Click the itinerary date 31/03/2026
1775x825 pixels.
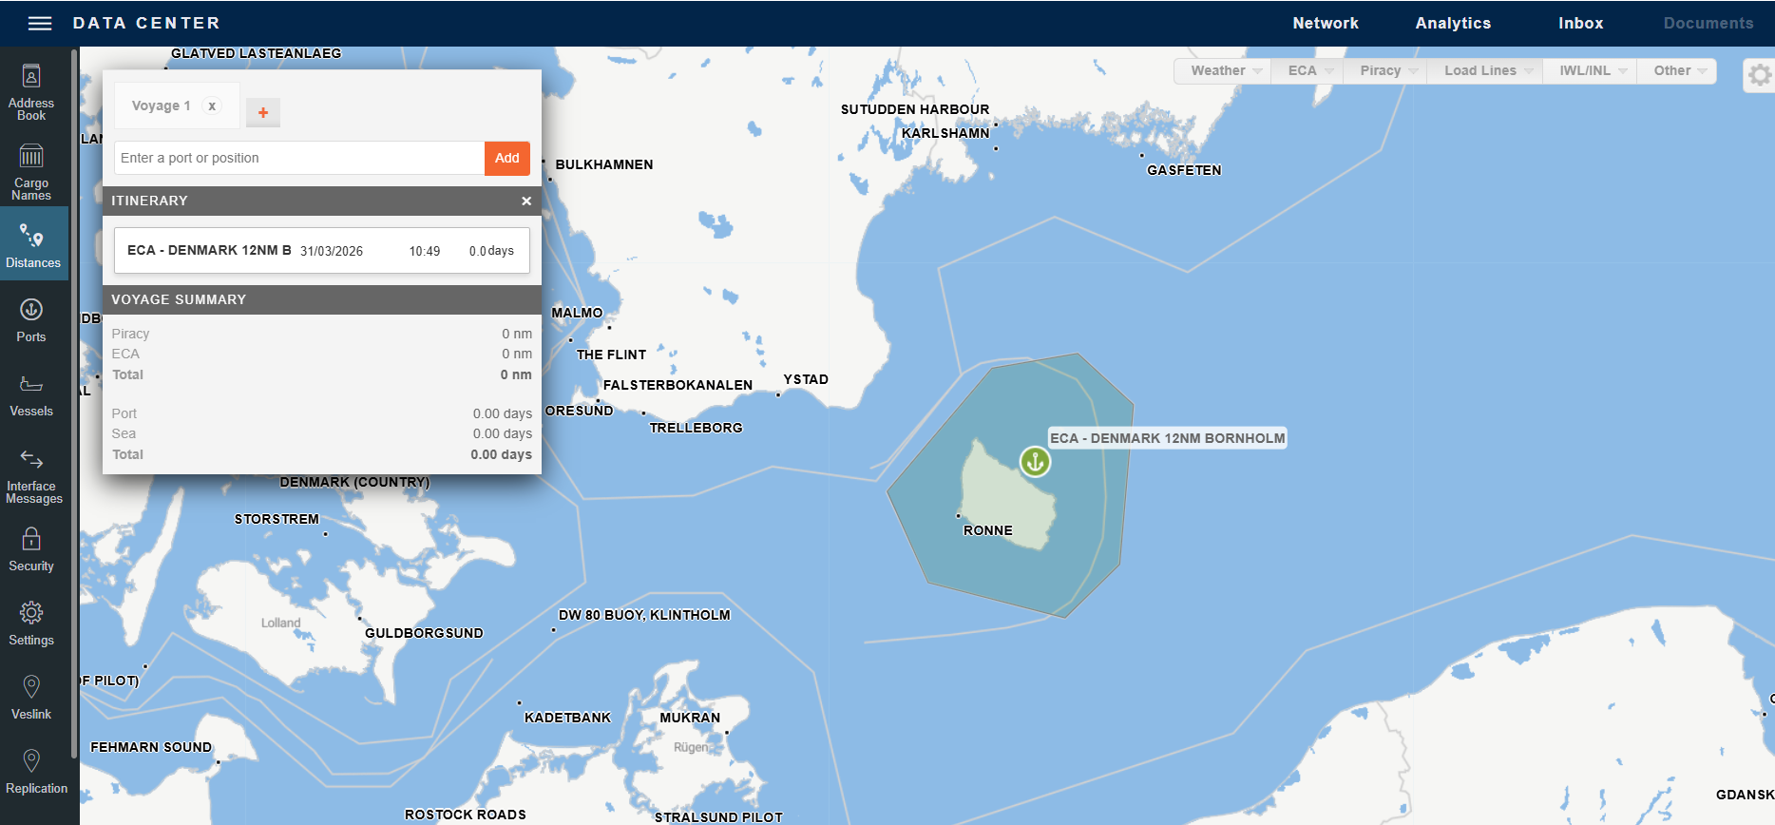pyautogui.click(x=332, y=251)
